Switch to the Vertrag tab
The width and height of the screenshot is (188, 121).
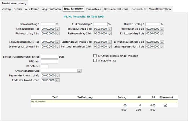[x=6, y=9]
